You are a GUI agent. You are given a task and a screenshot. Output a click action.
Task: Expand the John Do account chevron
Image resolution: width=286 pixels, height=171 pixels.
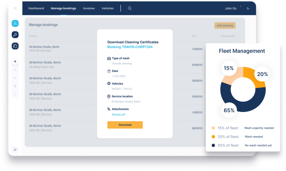tap(241, 7)
